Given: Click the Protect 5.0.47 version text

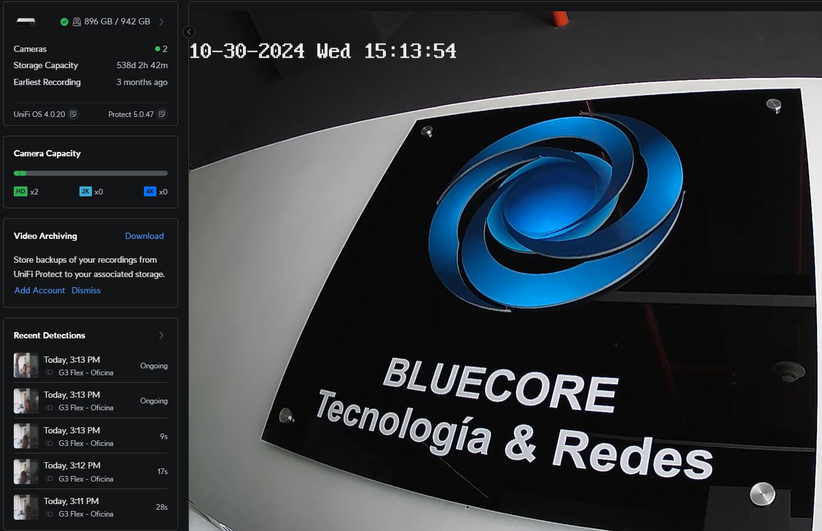Looking at the screenshot, I should point(131,114).
